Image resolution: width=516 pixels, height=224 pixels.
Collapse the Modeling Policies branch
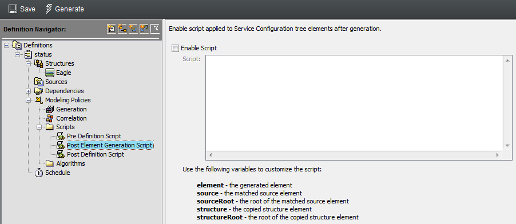(x=28, y=100)
